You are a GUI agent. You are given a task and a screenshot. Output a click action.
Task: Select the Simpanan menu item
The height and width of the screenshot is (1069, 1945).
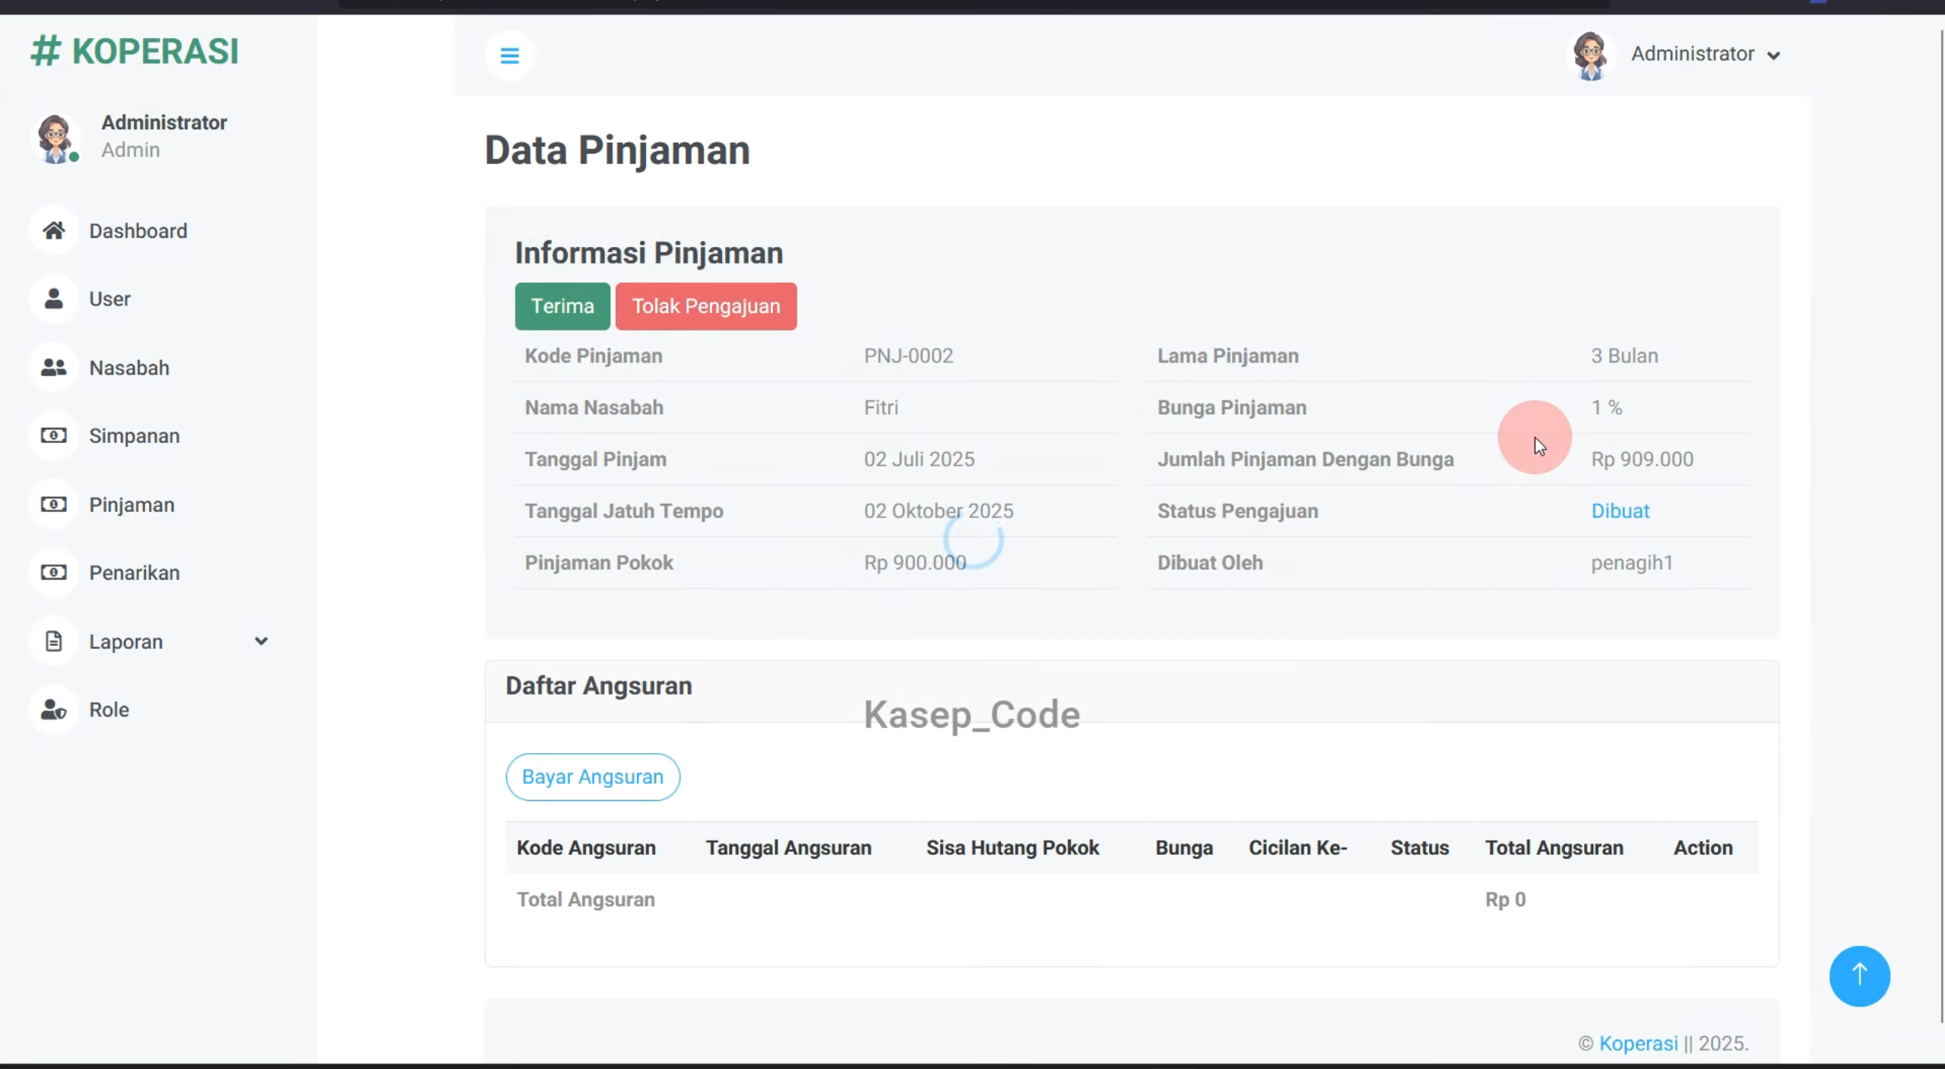(x=135, y=436)
